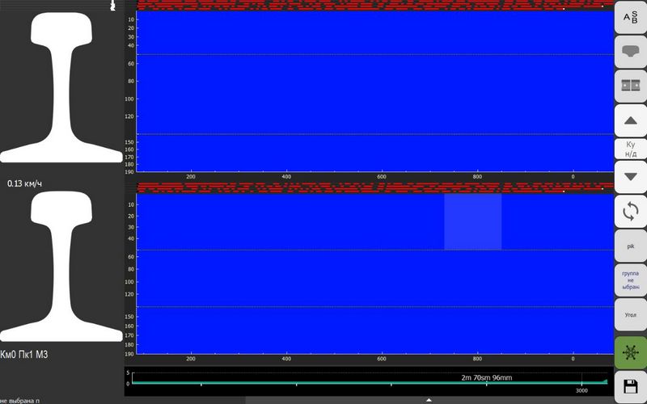Viewport: 647px width, 404px height.
Task: Click the 0.13 км/ч speed readout
Action: coord(24,183)
